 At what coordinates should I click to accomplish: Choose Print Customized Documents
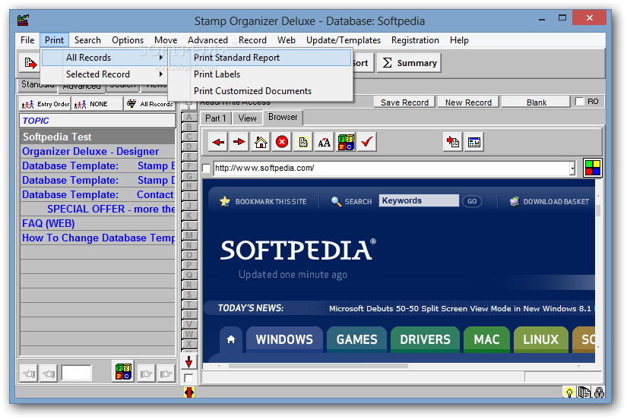point(261,91)
